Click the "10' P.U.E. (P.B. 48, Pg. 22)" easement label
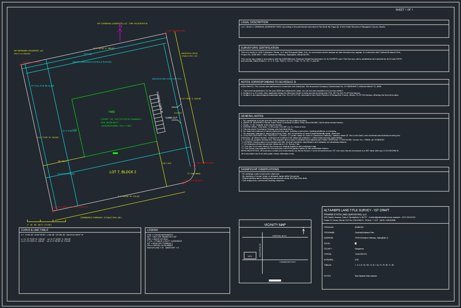The width and height of the screenshot is (461, 308). (x=42, y=86)
